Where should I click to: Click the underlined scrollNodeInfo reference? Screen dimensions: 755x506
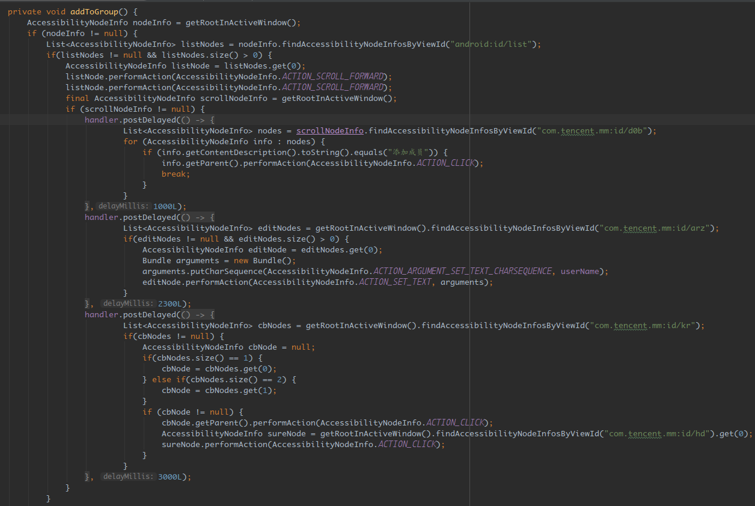pyautogui.click(x=329, y=130)
